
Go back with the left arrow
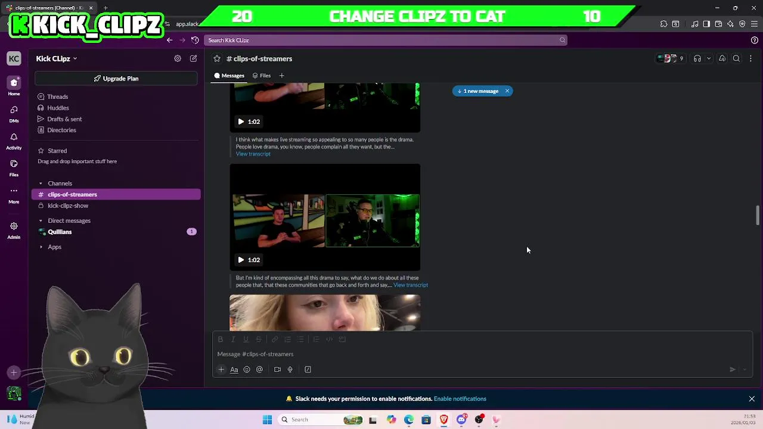tap(169, 40)
